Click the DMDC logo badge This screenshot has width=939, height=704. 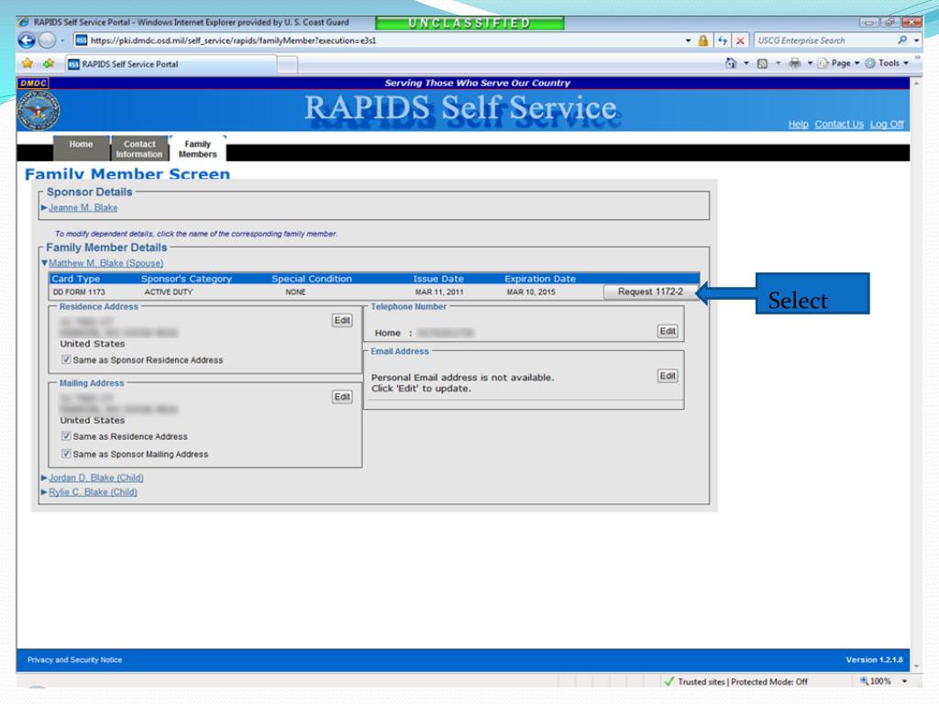(x=33, y=83)
